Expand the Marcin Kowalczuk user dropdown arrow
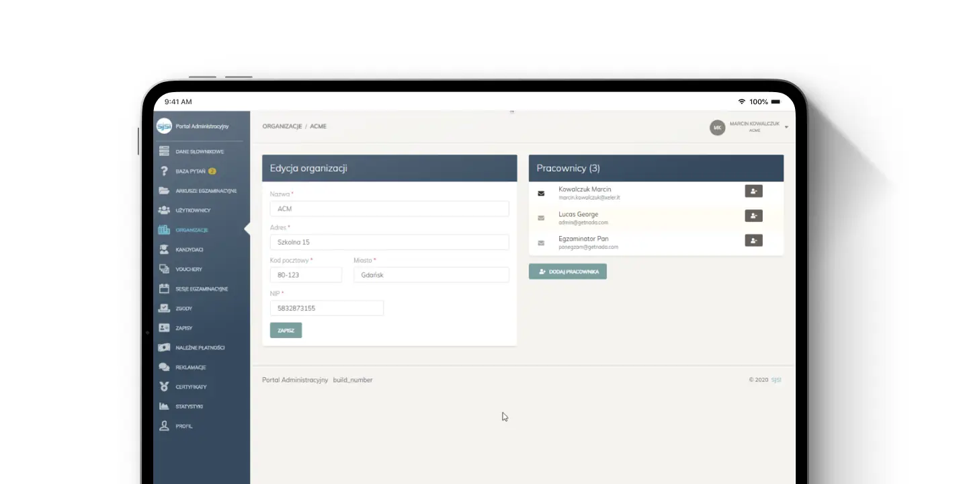Viewport: 967px width, 484px height. [x=786, y=127]
